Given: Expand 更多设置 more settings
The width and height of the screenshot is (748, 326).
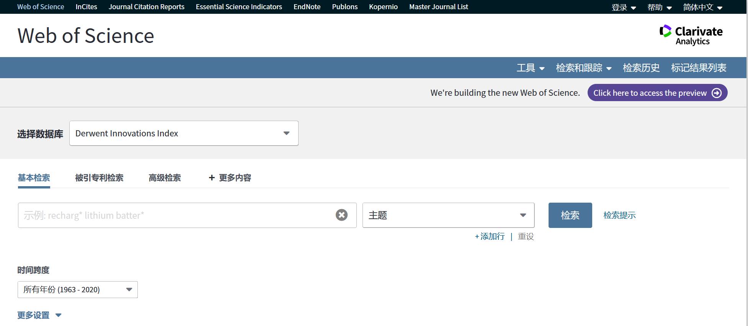Looking at the screenshot, I should pos(39,315).
